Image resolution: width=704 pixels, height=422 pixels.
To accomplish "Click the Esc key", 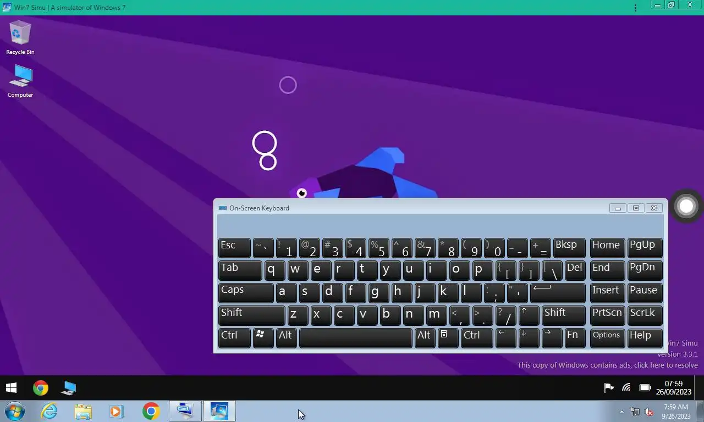I will (x=234, y=248).
